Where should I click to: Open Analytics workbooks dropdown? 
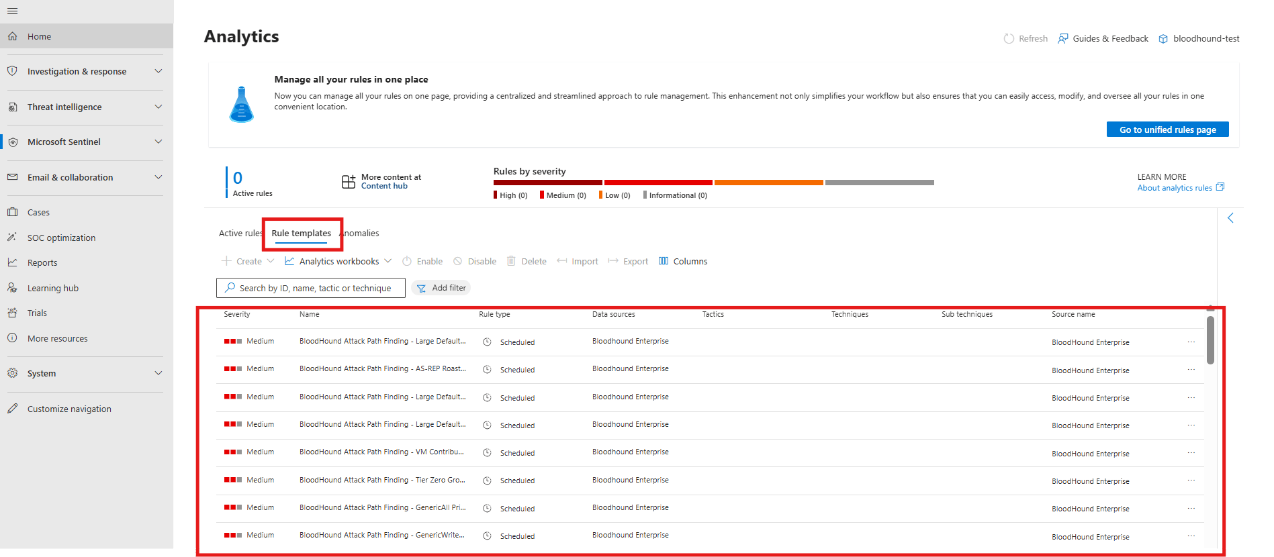pyautogui.click(x=338, y=261)
